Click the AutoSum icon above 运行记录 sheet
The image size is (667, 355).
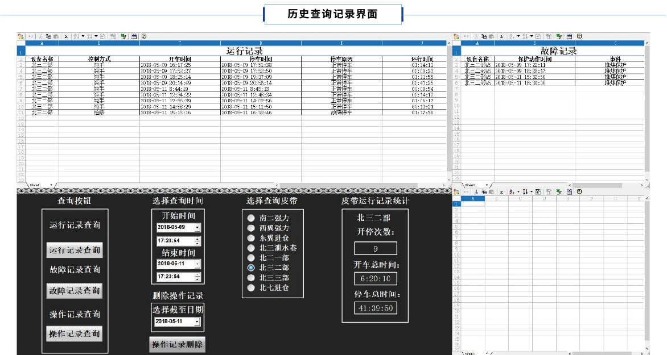65,36
